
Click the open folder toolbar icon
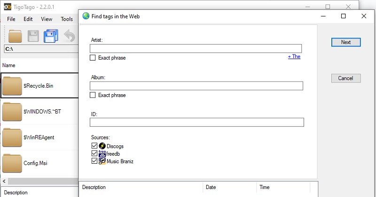click(16, 36)
